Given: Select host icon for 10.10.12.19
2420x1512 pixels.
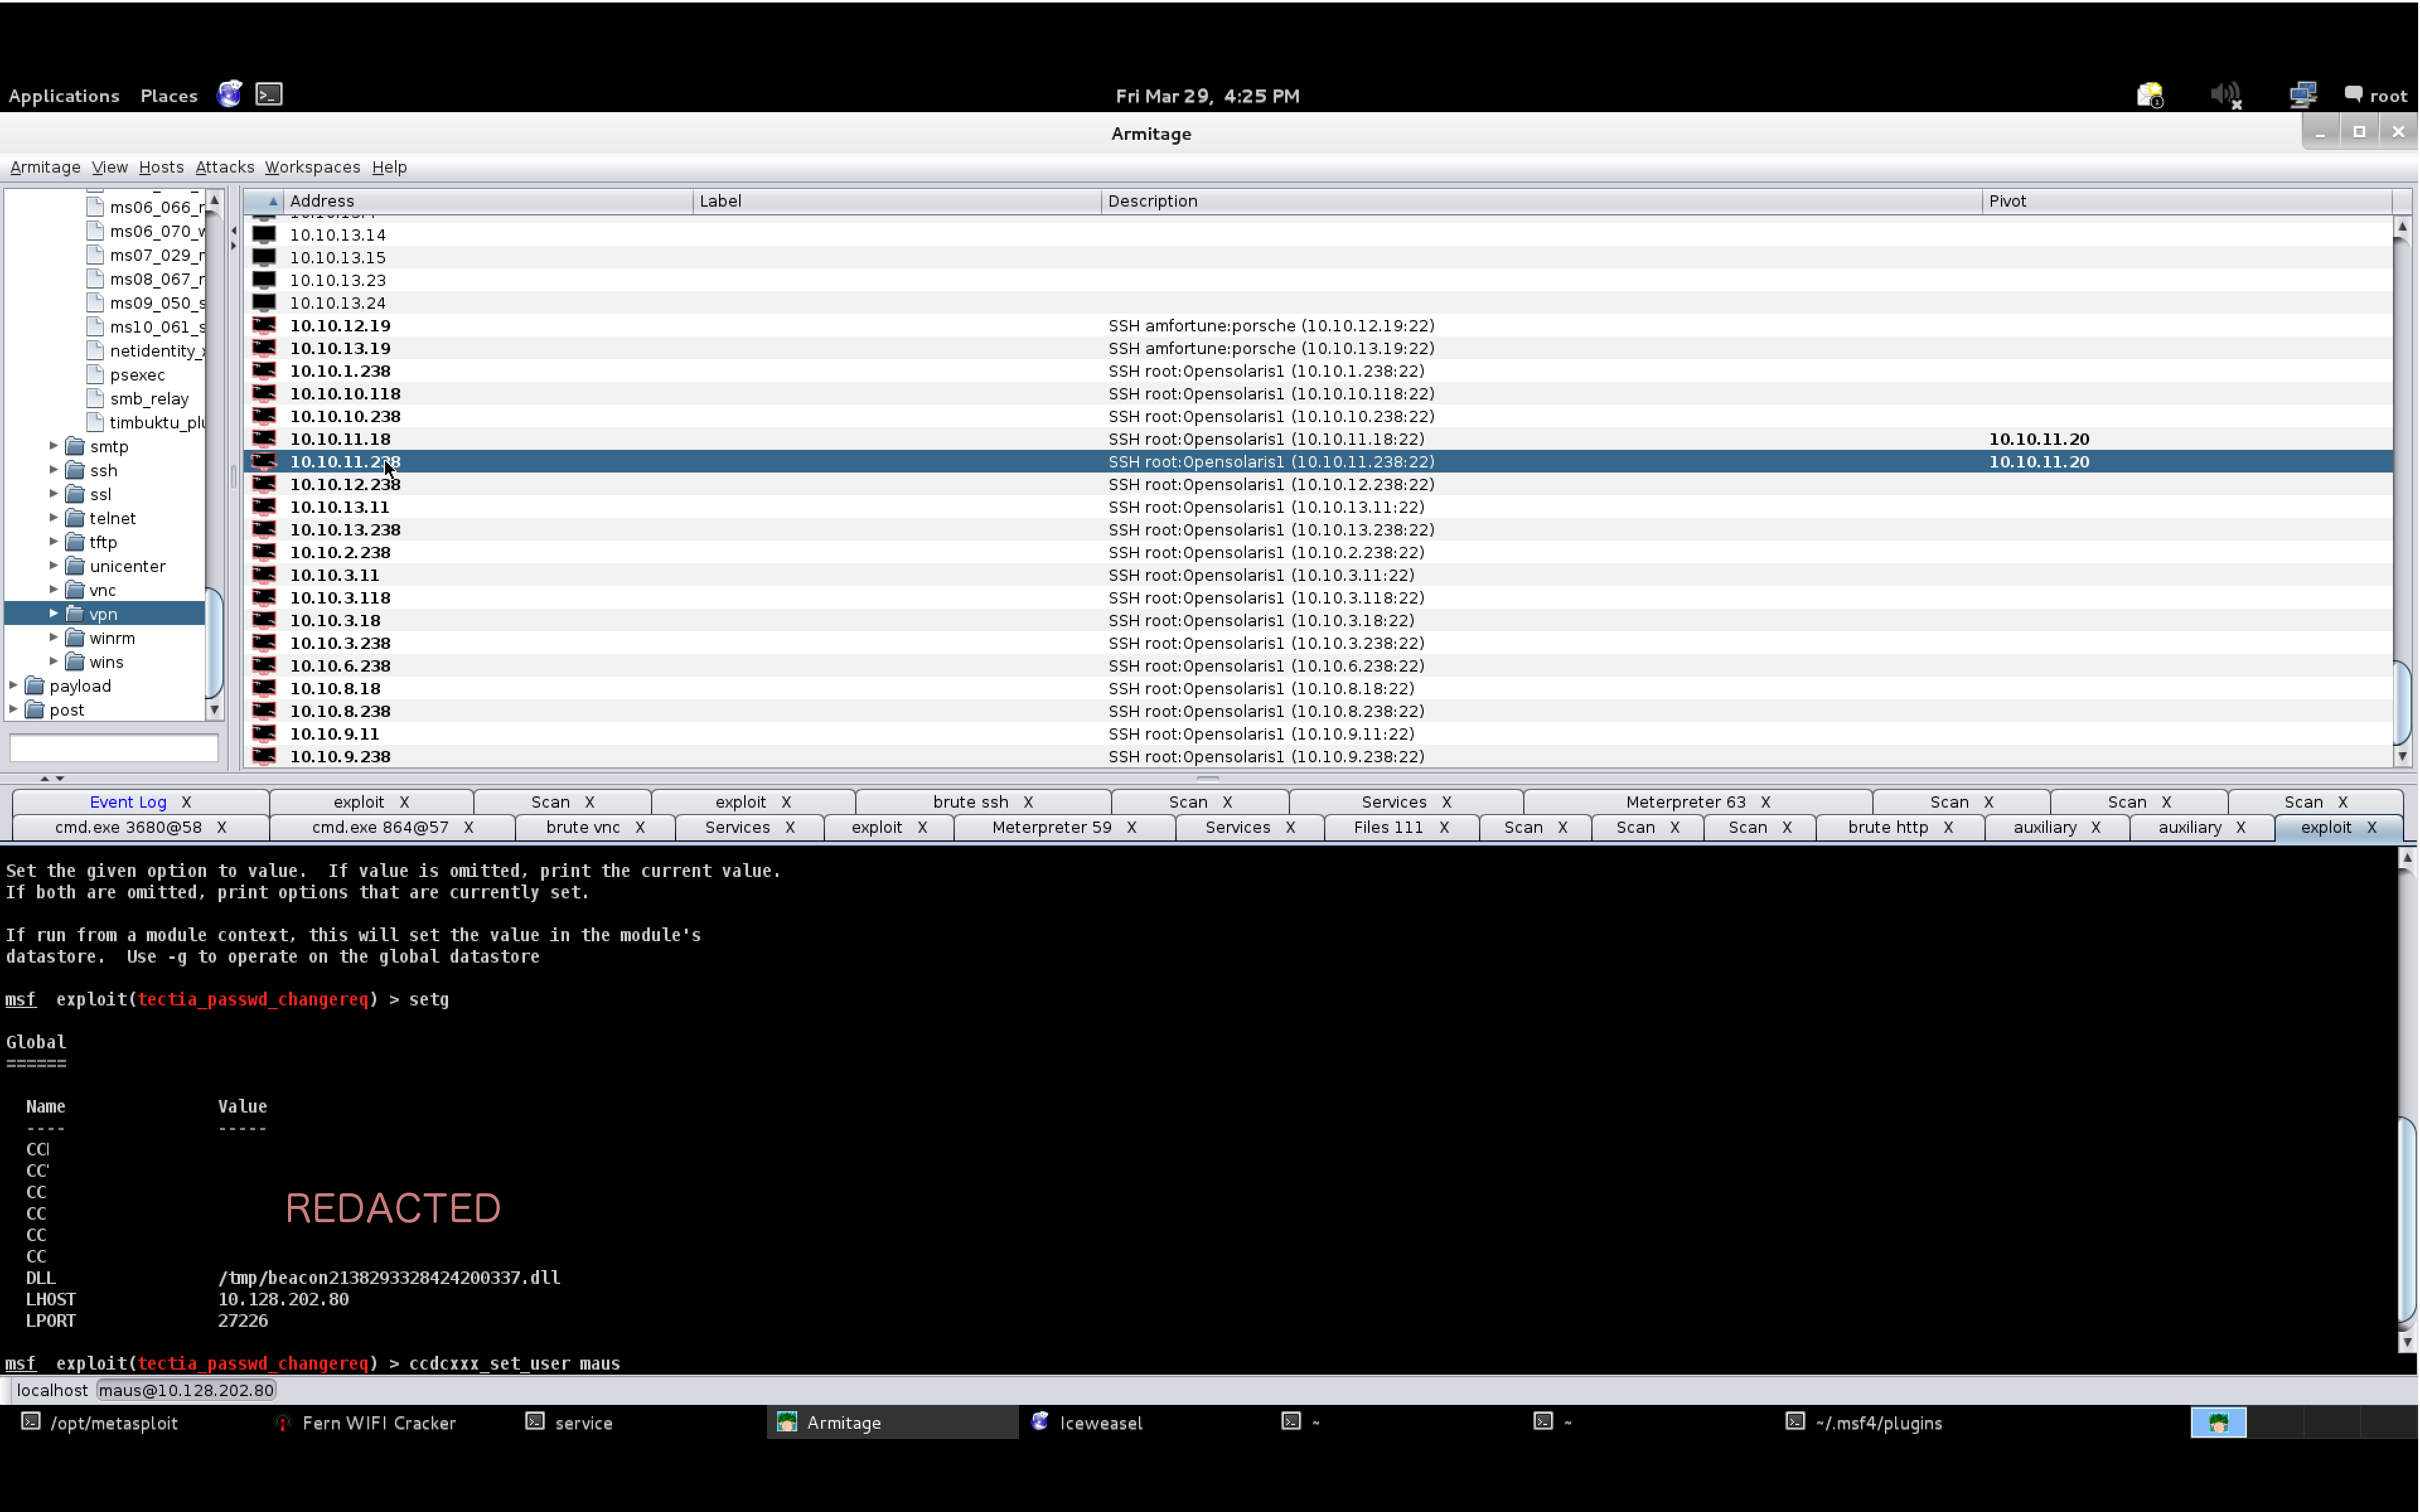Looking at the screenshot, I should pyautogui.click(x=264, y=325).
